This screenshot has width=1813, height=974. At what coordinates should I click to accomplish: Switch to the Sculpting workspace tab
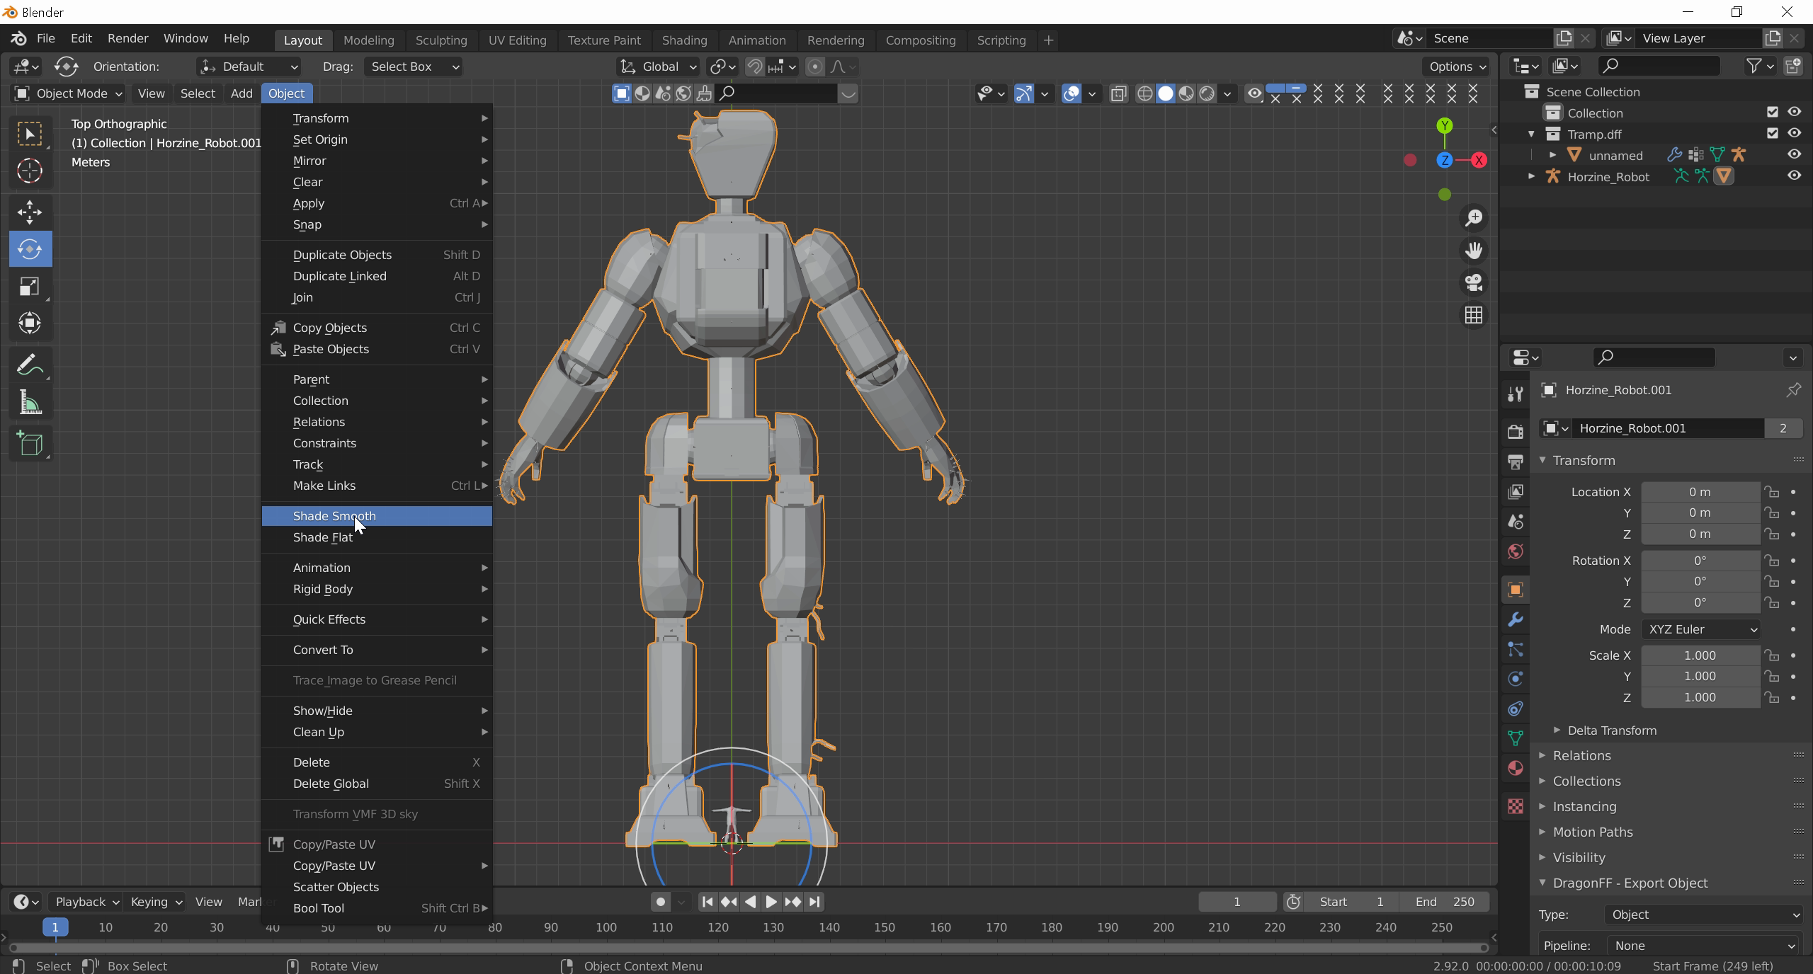[441, 40]
